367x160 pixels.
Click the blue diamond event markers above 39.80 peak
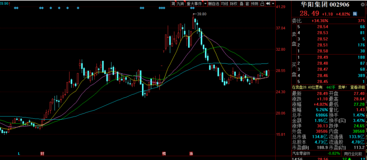[x=192, y=8]
